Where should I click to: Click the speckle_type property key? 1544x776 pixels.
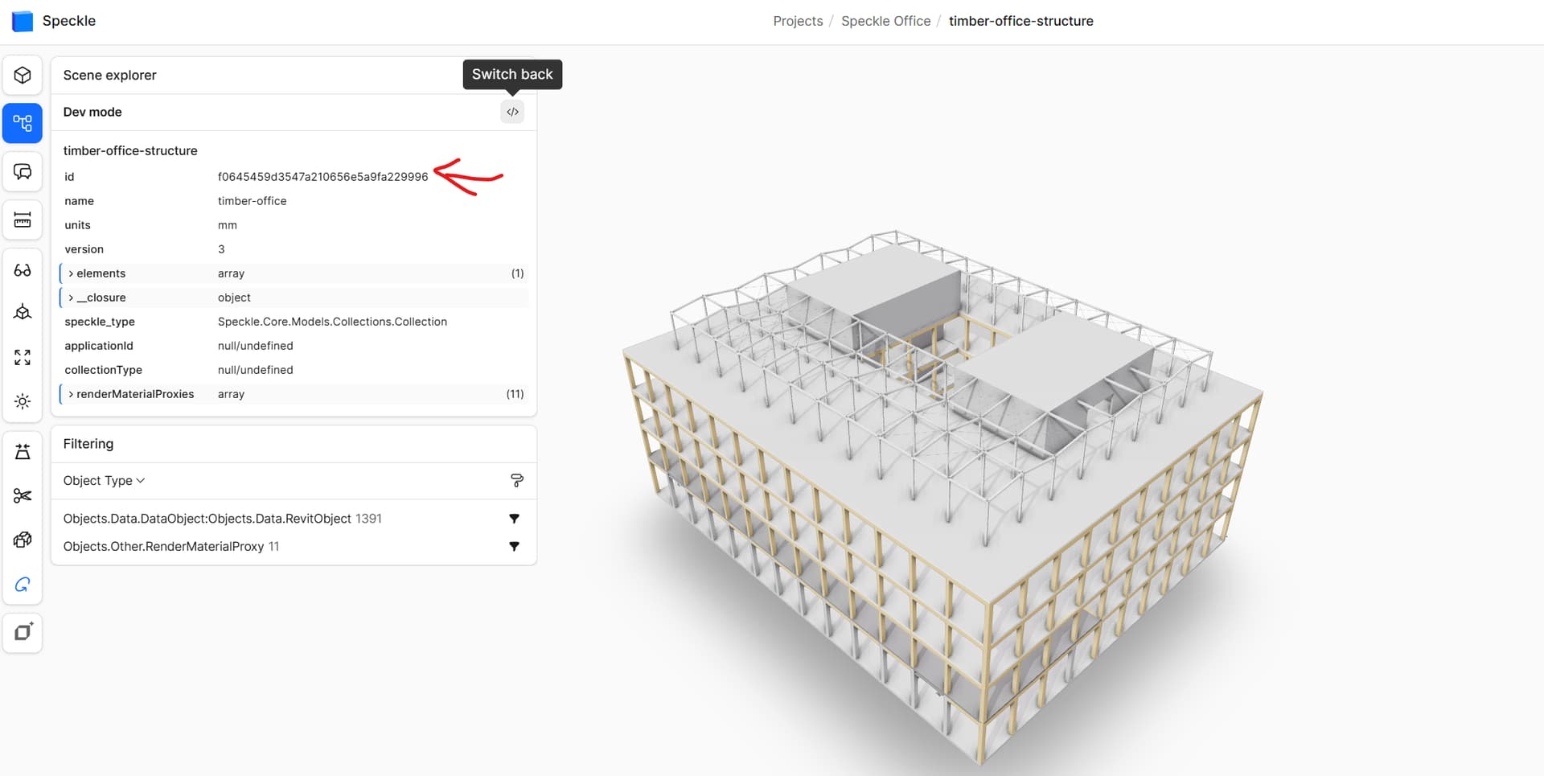coord(100,322)
